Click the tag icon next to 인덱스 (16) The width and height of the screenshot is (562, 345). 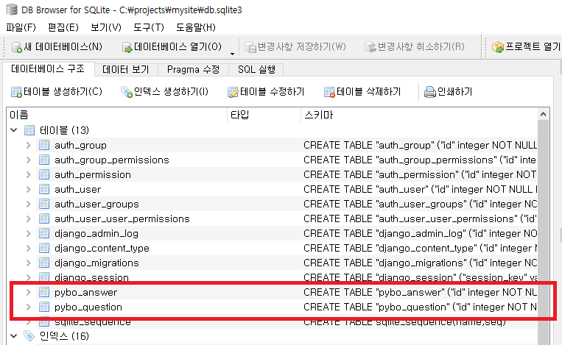point(29,335)
